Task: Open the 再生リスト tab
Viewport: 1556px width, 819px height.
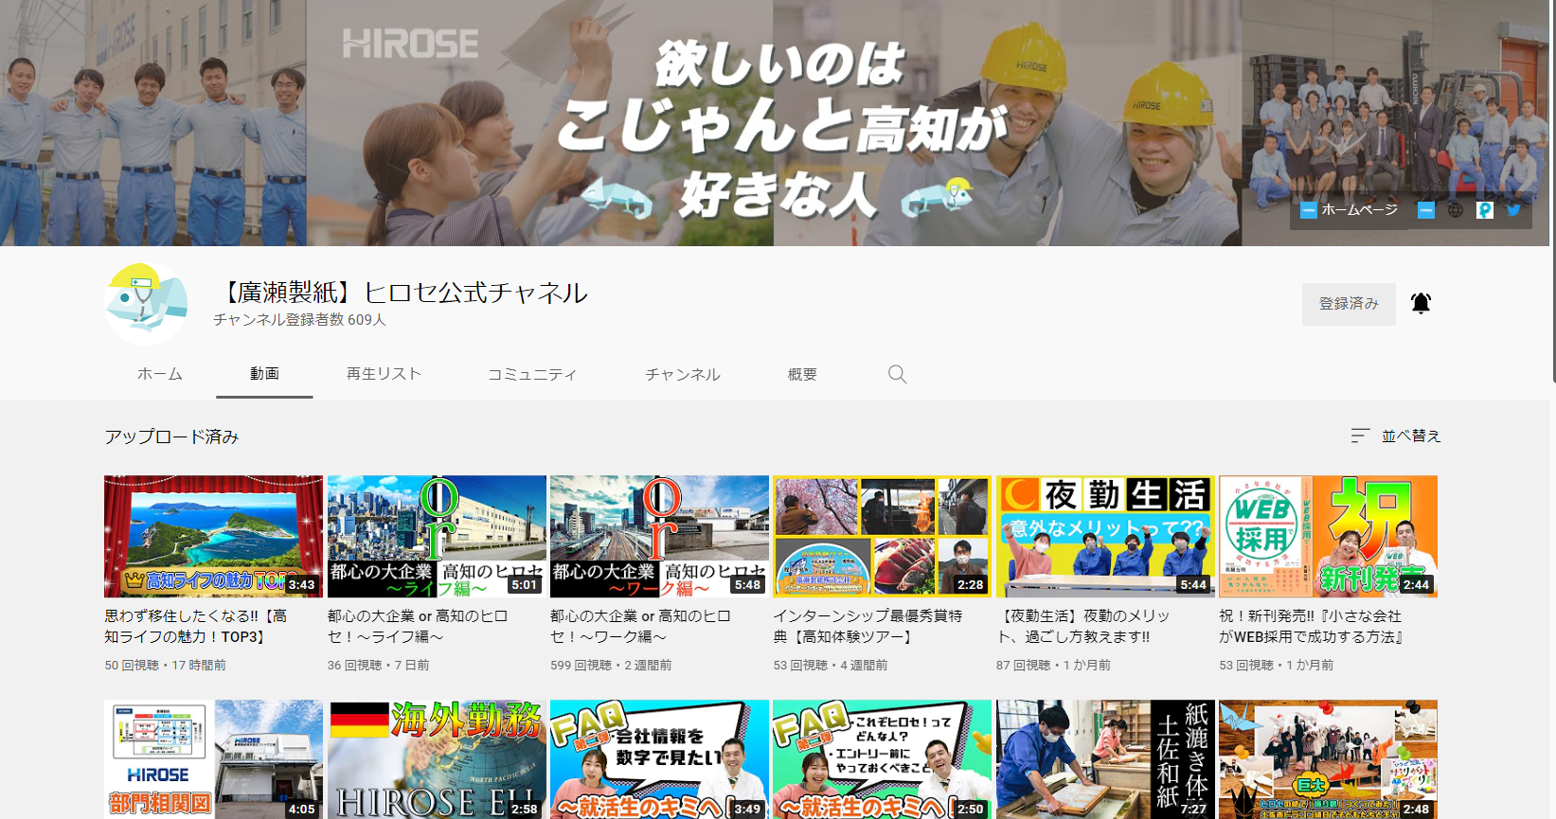Action: (x=384, y=374)
